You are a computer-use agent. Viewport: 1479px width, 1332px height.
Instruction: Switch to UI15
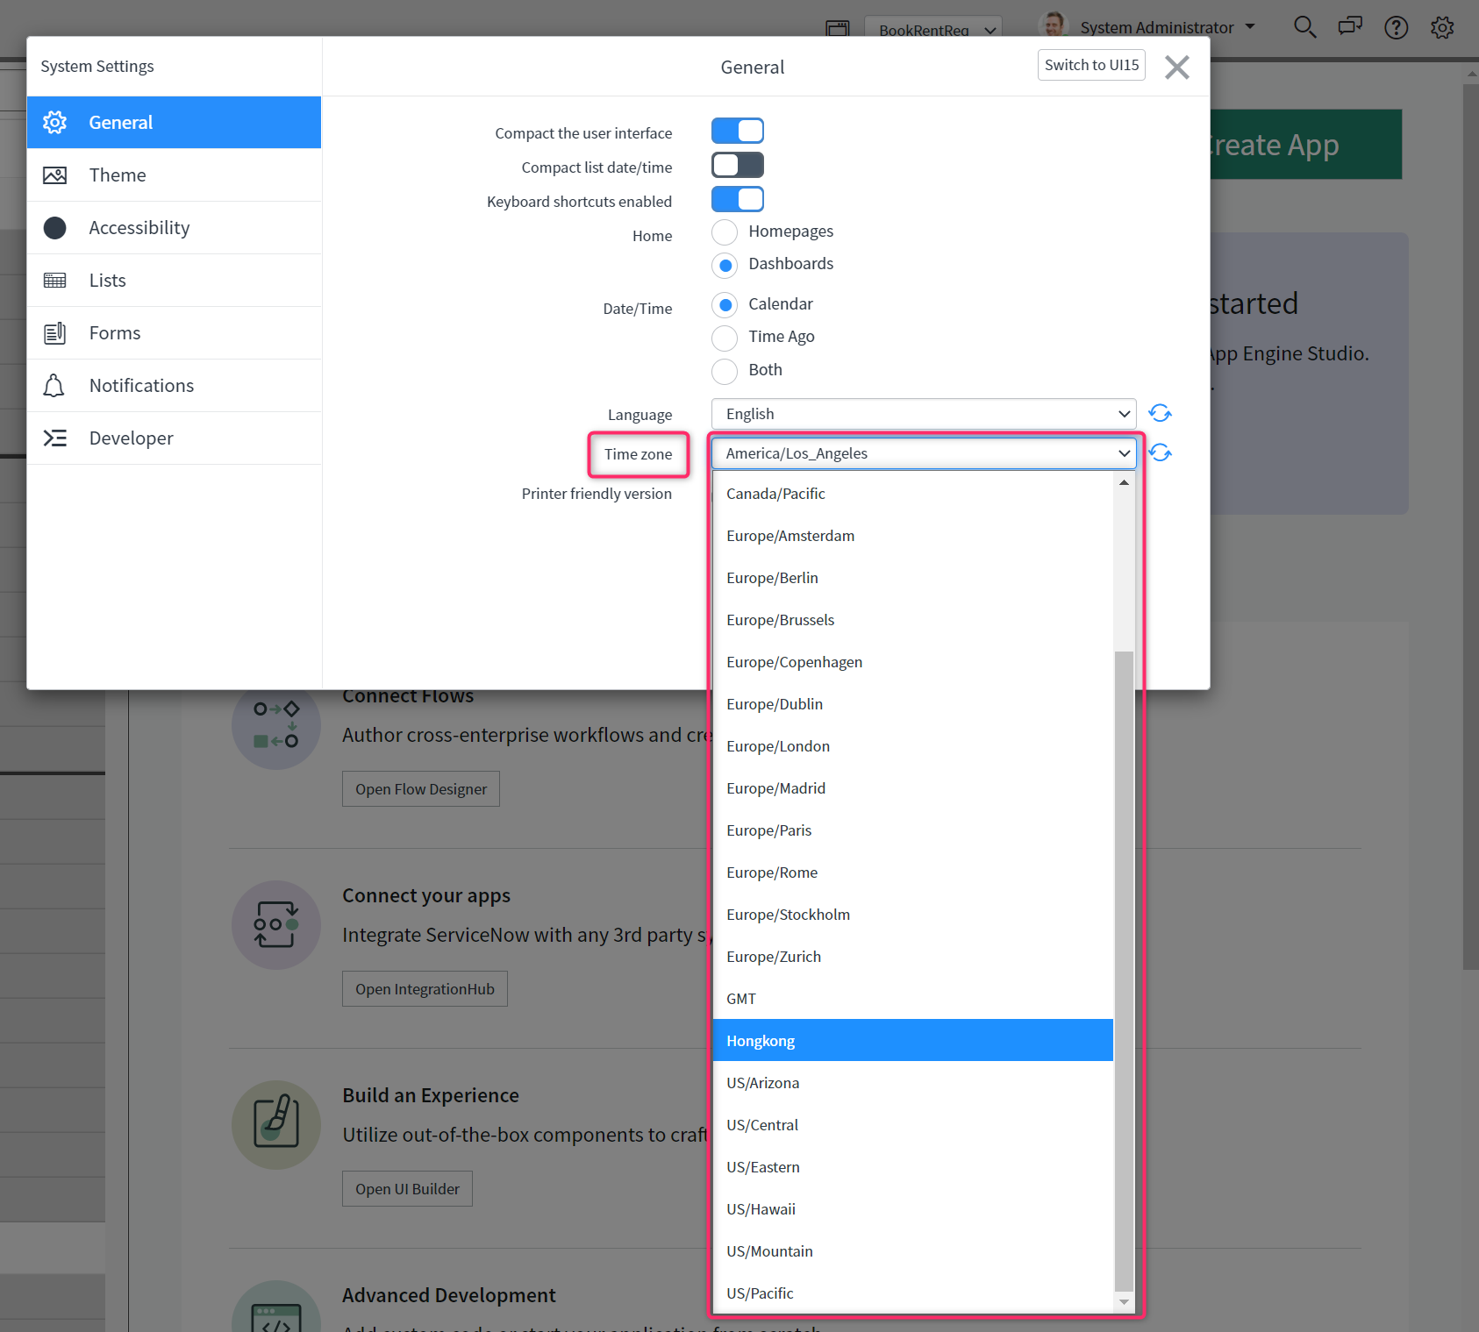[x=1090, y=64]
